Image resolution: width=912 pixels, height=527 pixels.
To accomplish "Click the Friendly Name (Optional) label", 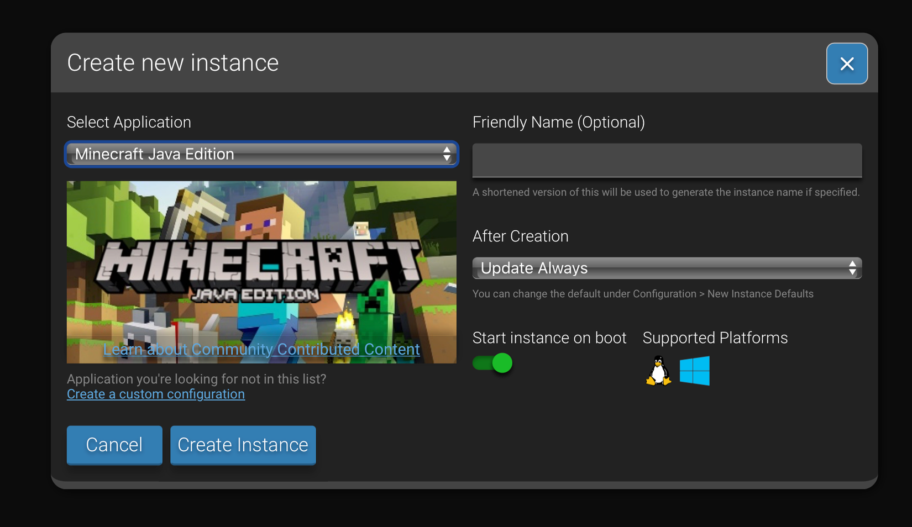I will tap(558, 122).
